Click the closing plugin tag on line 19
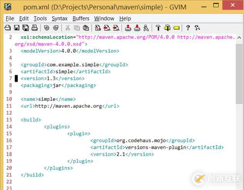Image resolution: width=244 pixels, height=190 pixels. pyautogui.click(x=80, y=161)
